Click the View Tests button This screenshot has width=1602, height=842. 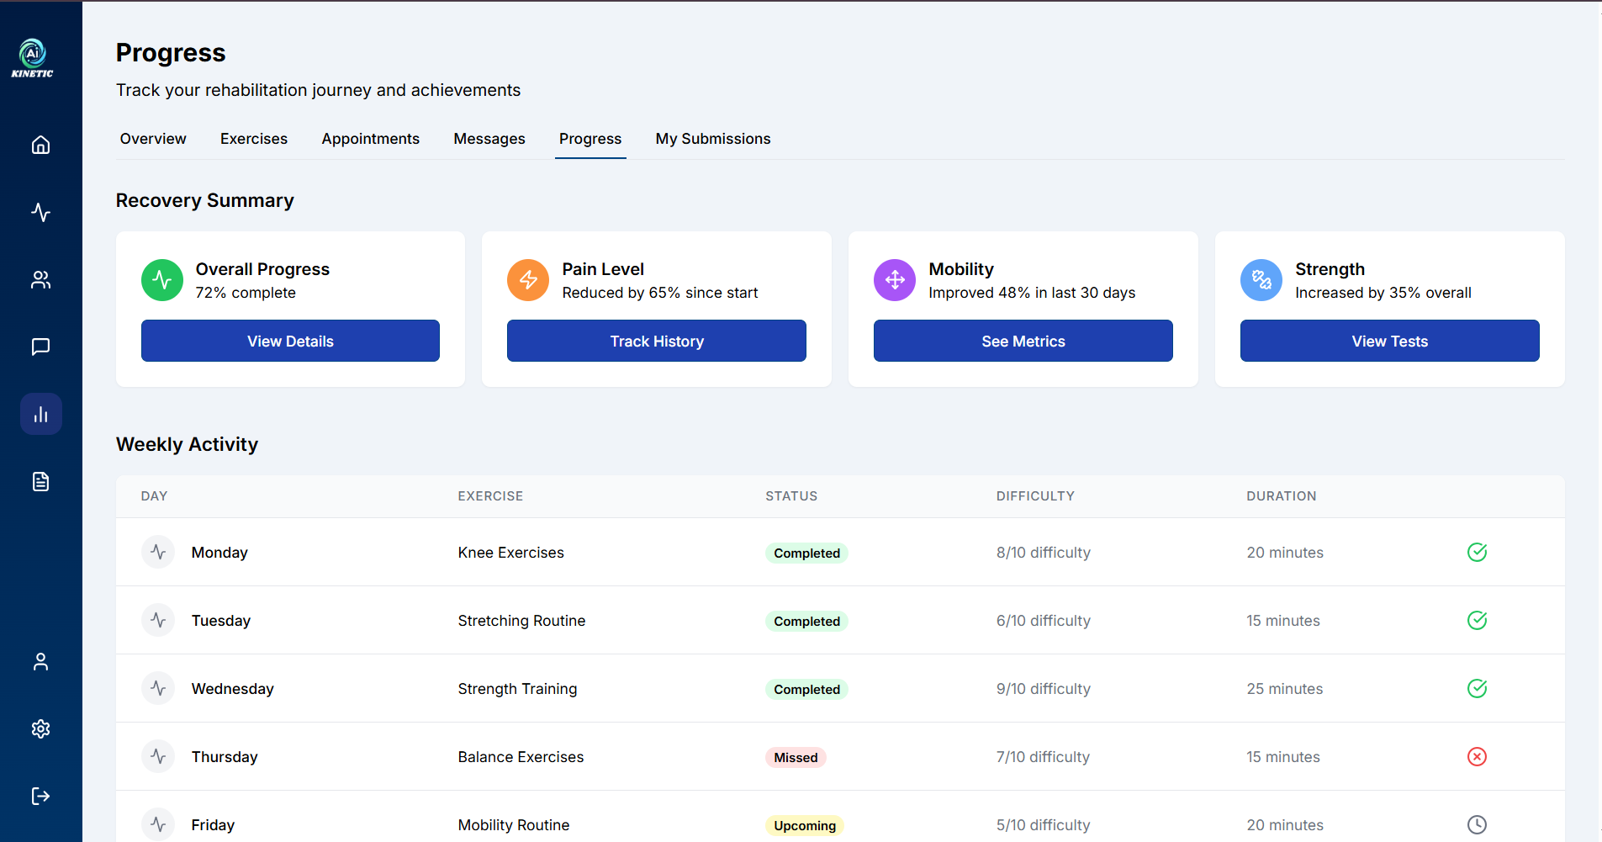coord(1390,341)
